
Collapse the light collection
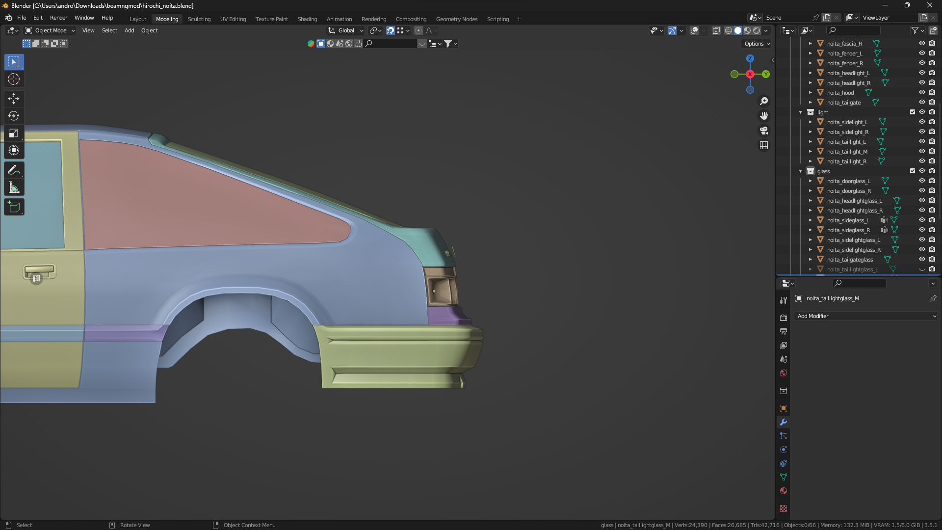(x=801, y=112)
